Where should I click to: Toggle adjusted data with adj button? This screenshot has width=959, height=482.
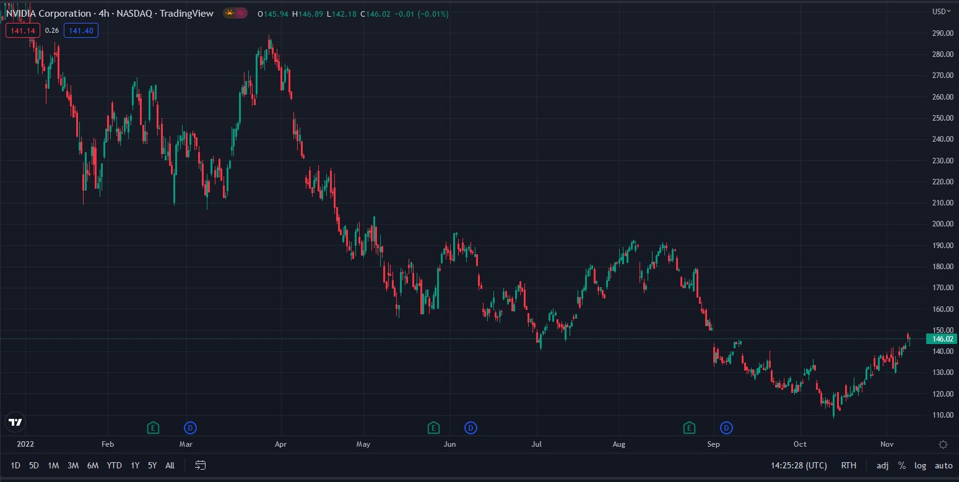tap(882, 465)
